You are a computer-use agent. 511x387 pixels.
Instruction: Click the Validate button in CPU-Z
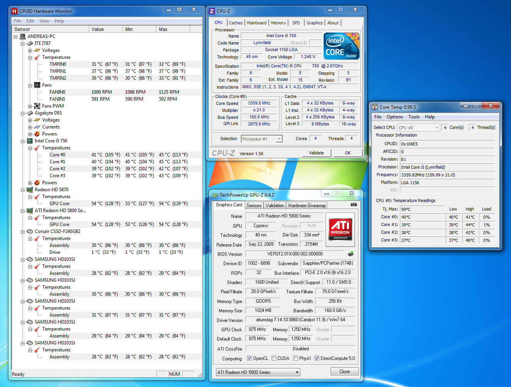(316, 153)
